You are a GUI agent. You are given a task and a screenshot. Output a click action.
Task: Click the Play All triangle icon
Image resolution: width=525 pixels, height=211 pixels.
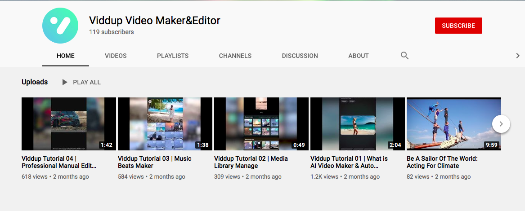click(65, 82)
